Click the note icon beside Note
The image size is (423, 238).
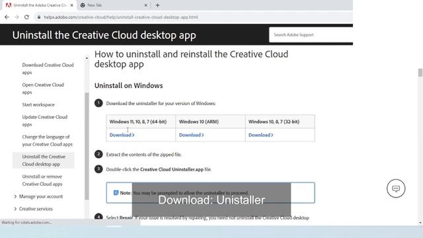pyautogui.click(x=116, y=192)
